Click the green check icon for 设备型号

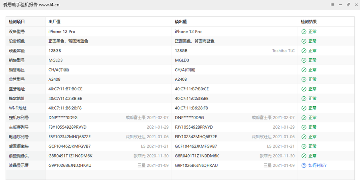[304, 32]
